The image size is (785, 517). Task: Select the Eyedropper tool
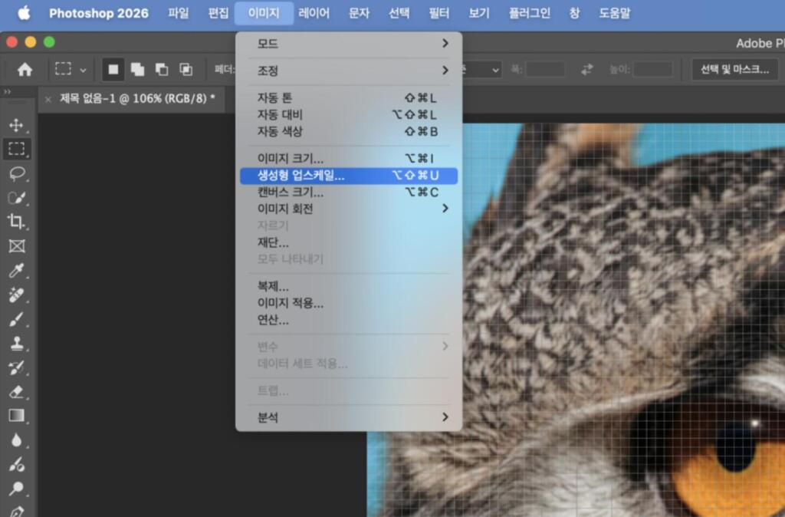click(x=16, y=270)
